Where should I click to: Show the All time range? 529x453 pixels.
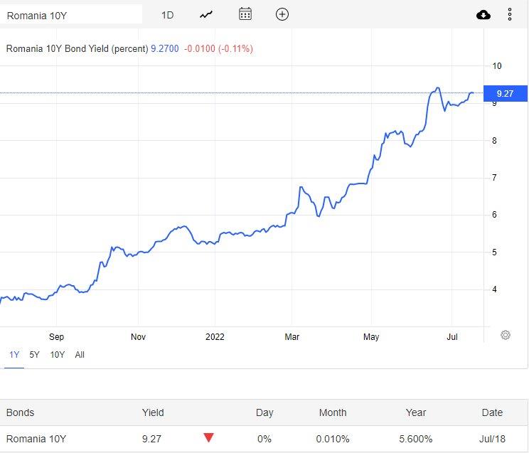pyautogui.click(x=80, y=354)
